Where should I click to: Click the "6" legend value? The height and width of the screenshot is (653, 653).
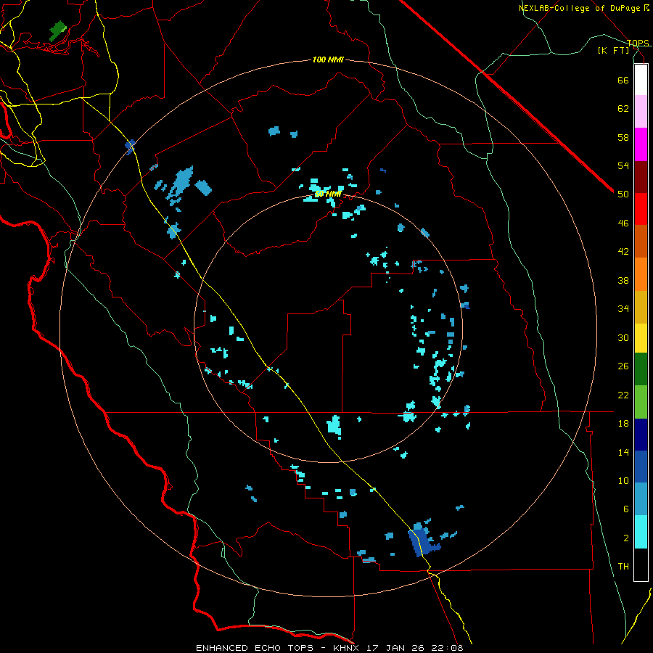pos(625,509)
